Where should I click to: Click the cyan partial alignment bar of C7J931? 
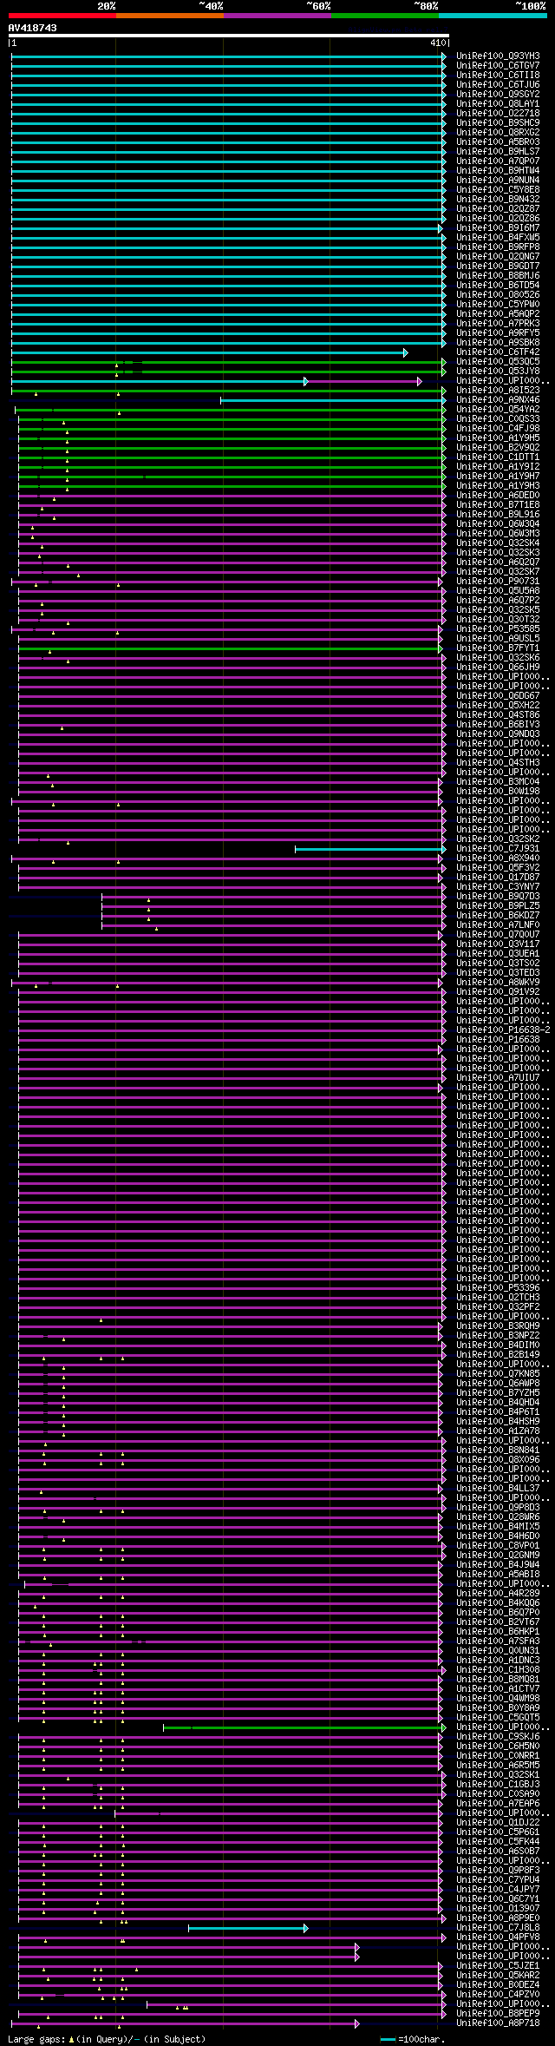[x=370, y=849]
